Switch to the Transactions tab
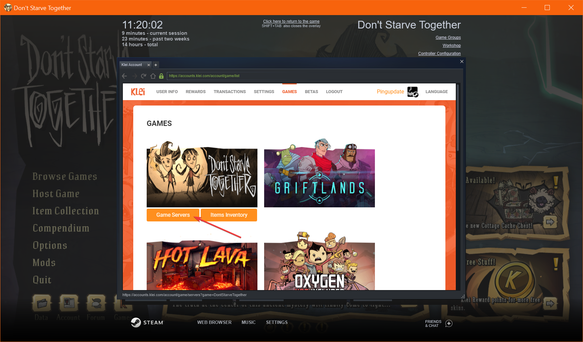 coord(230,92)
